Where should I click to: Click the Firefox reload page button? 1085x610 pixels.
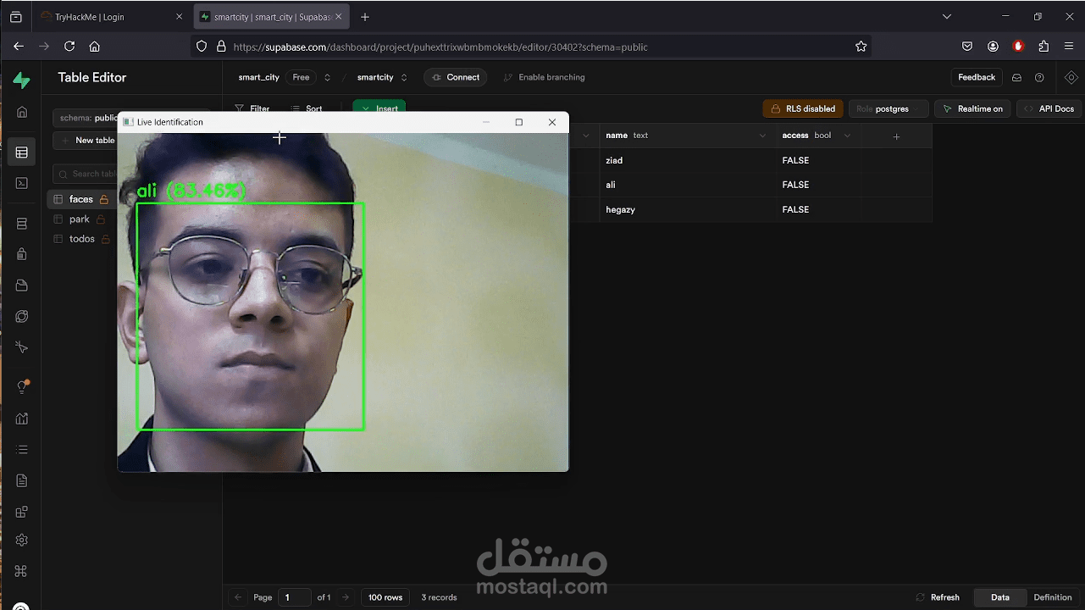coord(69,47)
